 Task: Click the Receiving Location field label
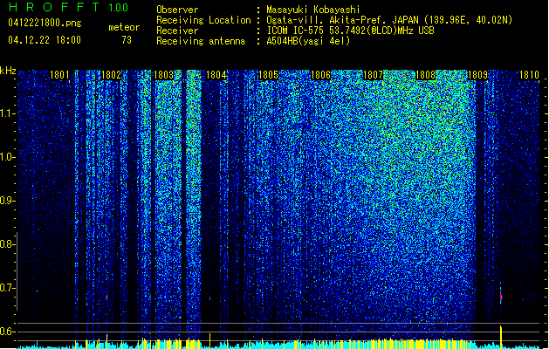(x=203, y=21)
